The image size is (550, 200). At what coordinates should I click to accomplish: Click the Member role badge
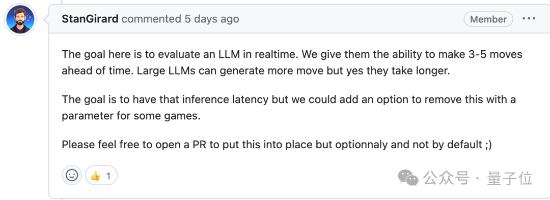(488, 19)
